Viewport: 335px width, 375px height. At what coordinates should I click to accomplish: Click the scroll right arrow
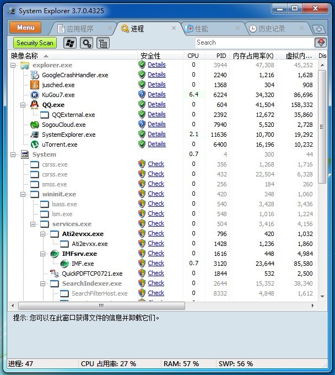click(312, 306)
